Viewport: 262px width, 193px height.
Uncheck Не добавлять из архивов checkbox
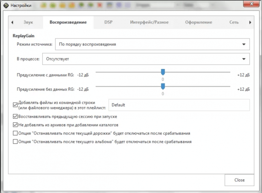click(15, 125)
